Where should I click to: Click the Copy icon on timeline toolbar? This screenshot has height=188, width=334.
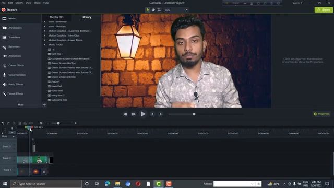pos(20,123)
